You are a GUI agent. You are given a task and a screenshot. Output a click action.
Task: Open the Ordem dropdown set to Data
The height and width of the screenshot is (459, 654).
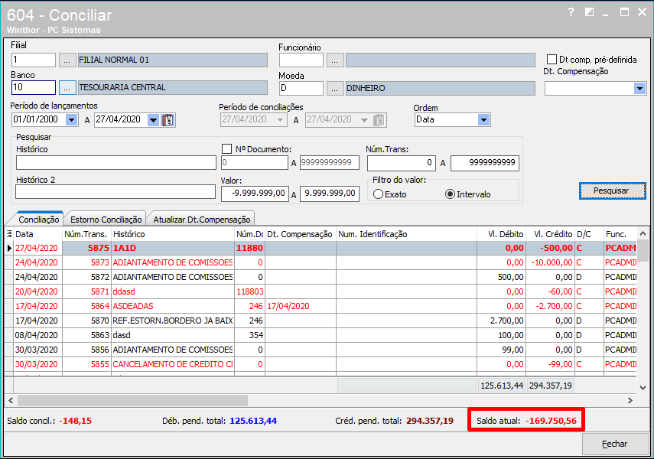pos(483,120)
